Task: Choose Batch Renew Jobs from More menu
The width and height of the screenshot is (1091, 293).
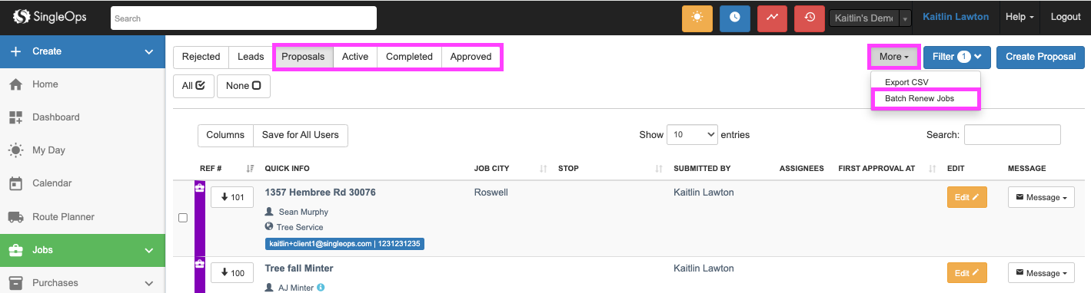Action: tap(924, 99)
